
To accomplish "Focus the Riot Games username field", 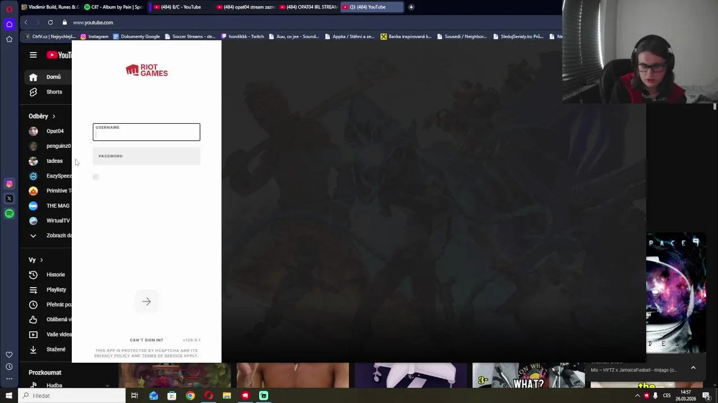I will coord(146,132).
